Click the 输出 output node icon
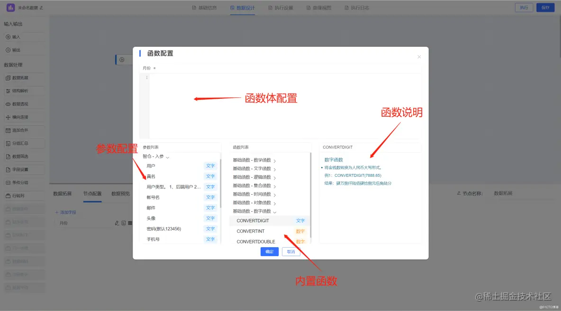 (8, 50)
